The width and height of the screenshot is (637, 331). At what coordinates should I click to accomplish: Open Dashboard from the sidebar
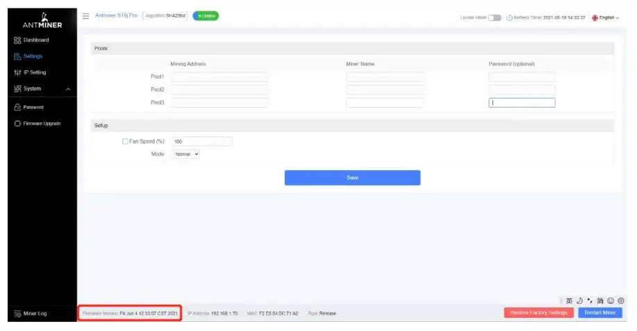pos(36,40)
